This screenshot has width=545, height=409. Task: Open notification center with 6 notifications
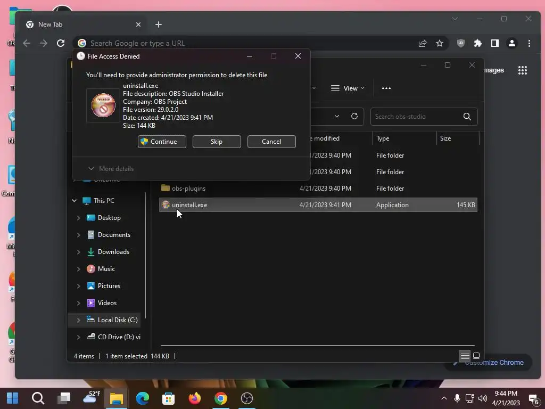(x=533, y=398)
